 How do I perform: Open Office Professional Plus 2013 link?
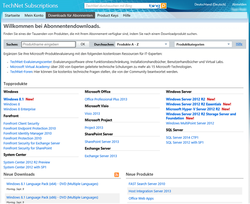[x=106, y=99]
